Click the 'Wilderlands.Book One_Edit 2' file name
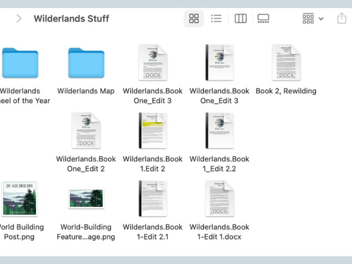This screenshot has width=352, height=264. point(86,164)
